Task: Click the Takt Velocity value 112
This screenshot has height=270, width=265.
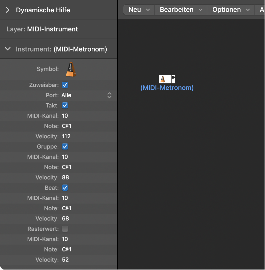Action: [66, 136]
